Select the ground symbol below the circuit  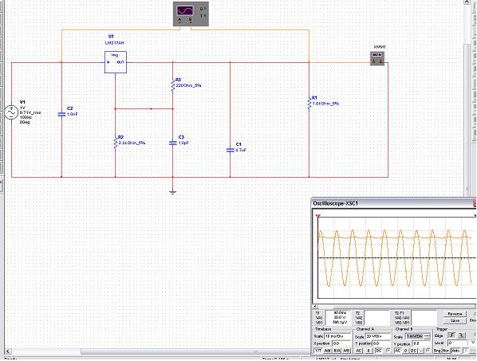(172, 192)
